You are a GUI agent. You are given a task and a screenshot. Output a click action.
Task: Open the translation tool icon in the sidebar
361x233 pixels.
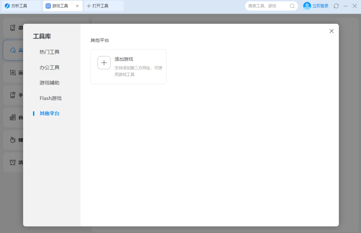[x=13, y=73]
